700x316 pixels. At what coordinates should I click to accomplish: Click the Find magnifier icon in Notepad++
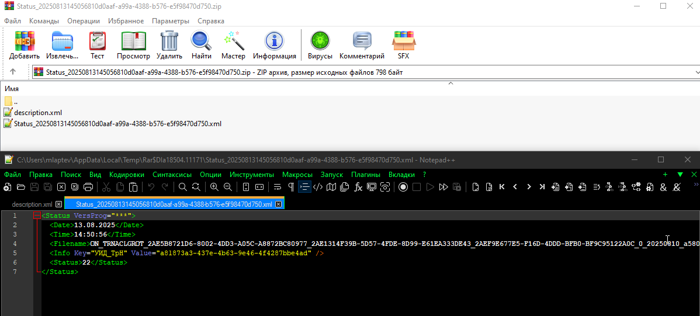[182, 187]
